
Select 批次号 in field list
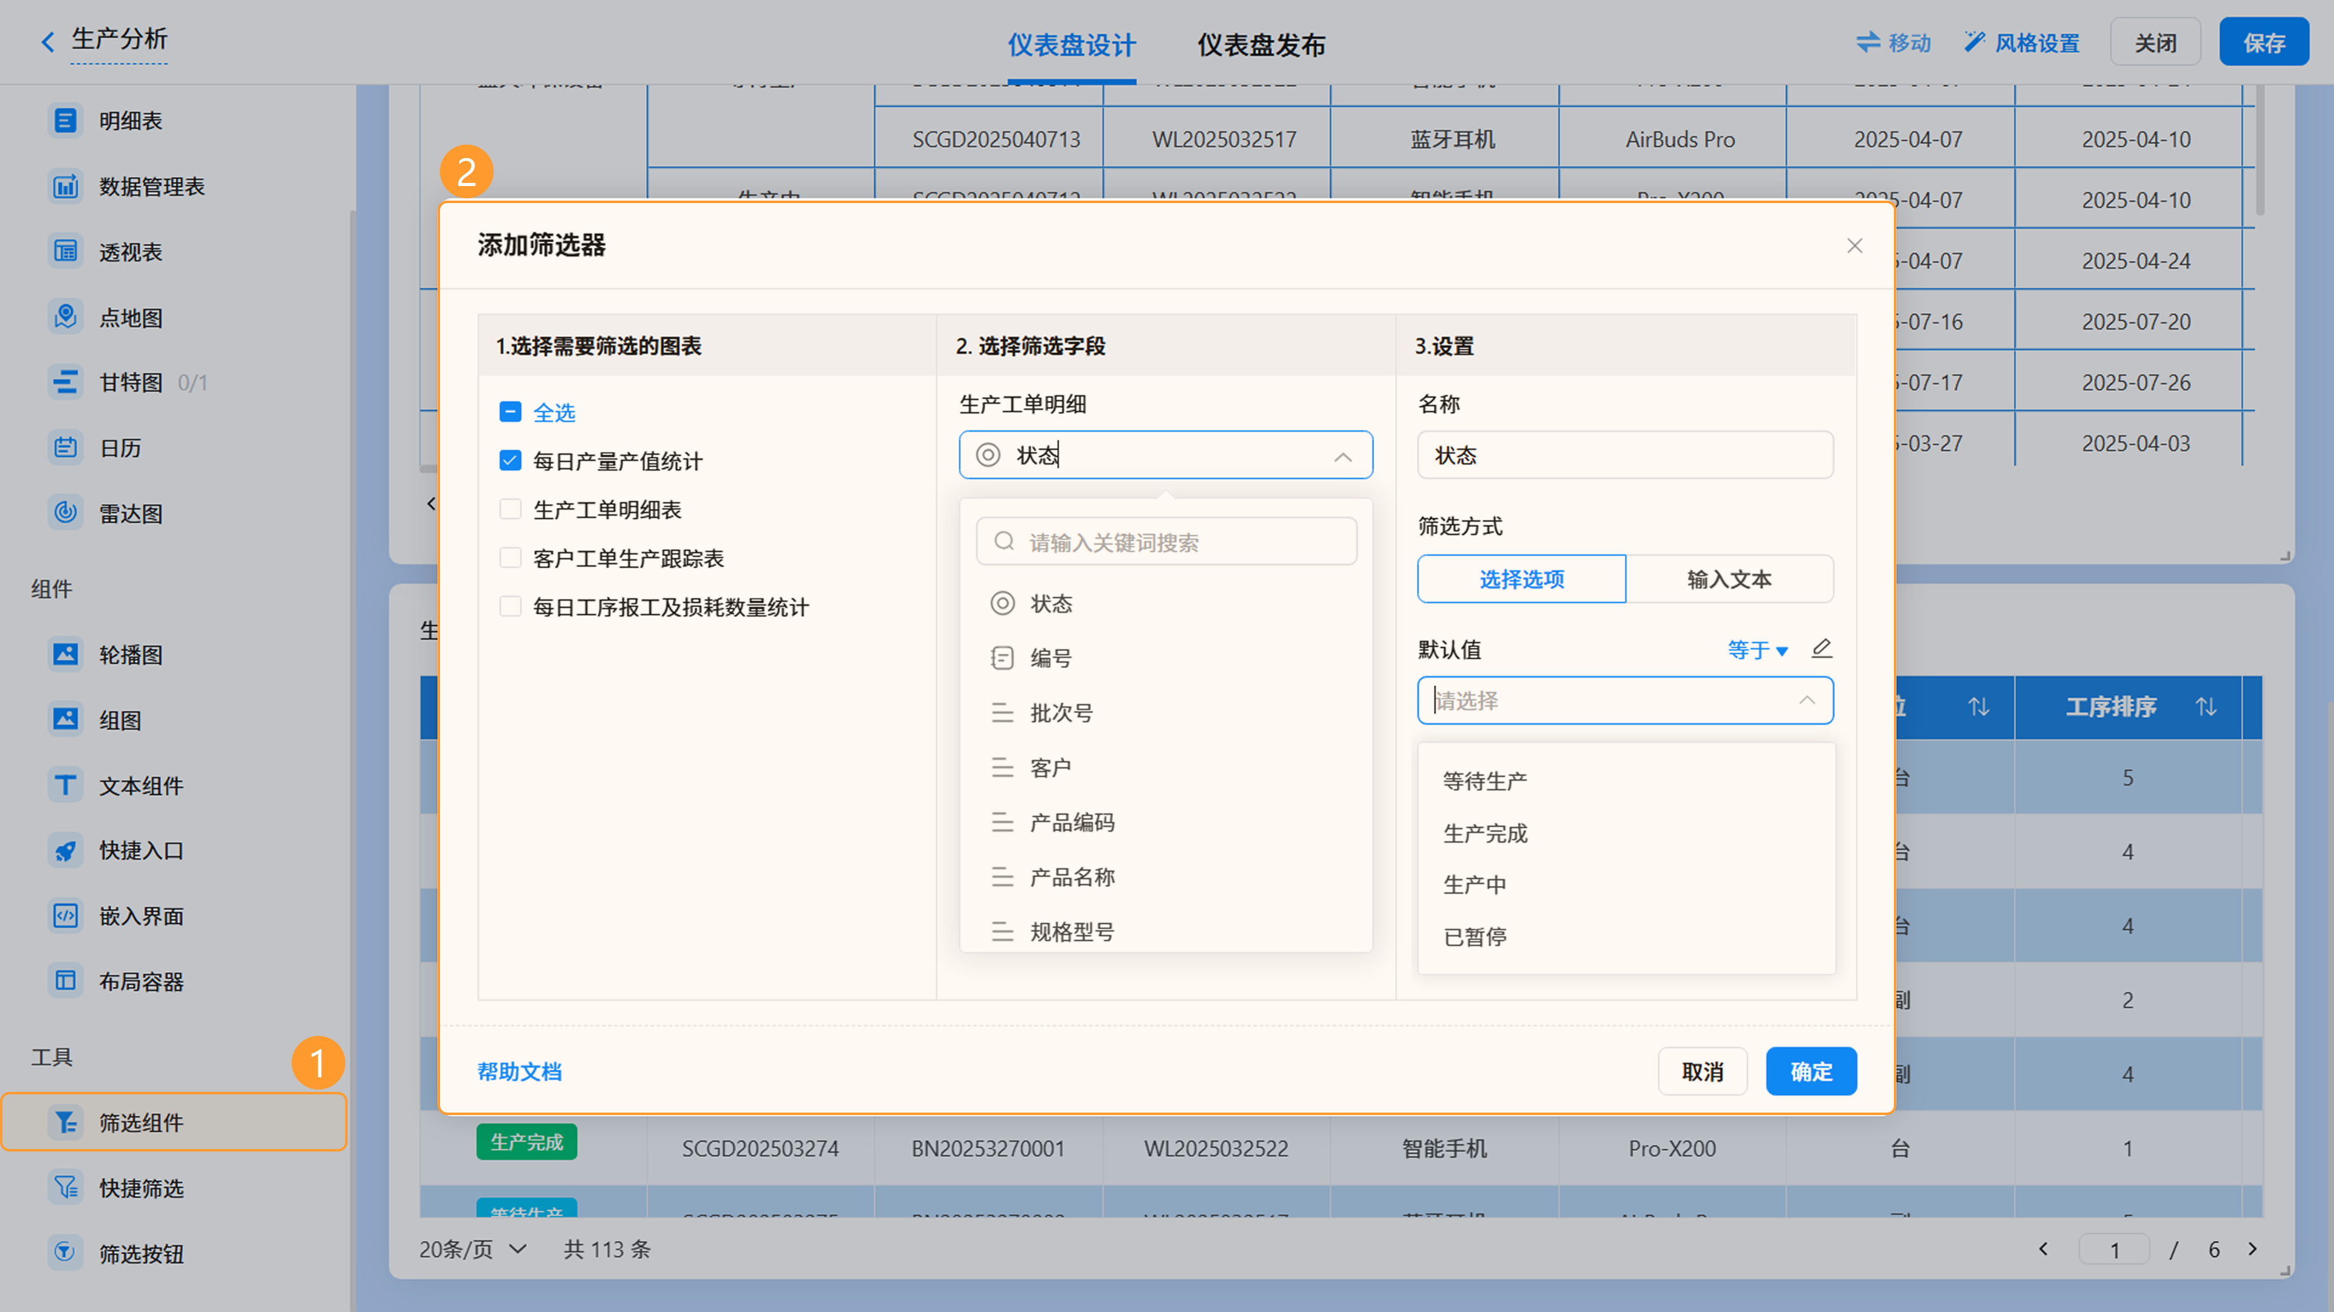click(x=1166, y=713)
